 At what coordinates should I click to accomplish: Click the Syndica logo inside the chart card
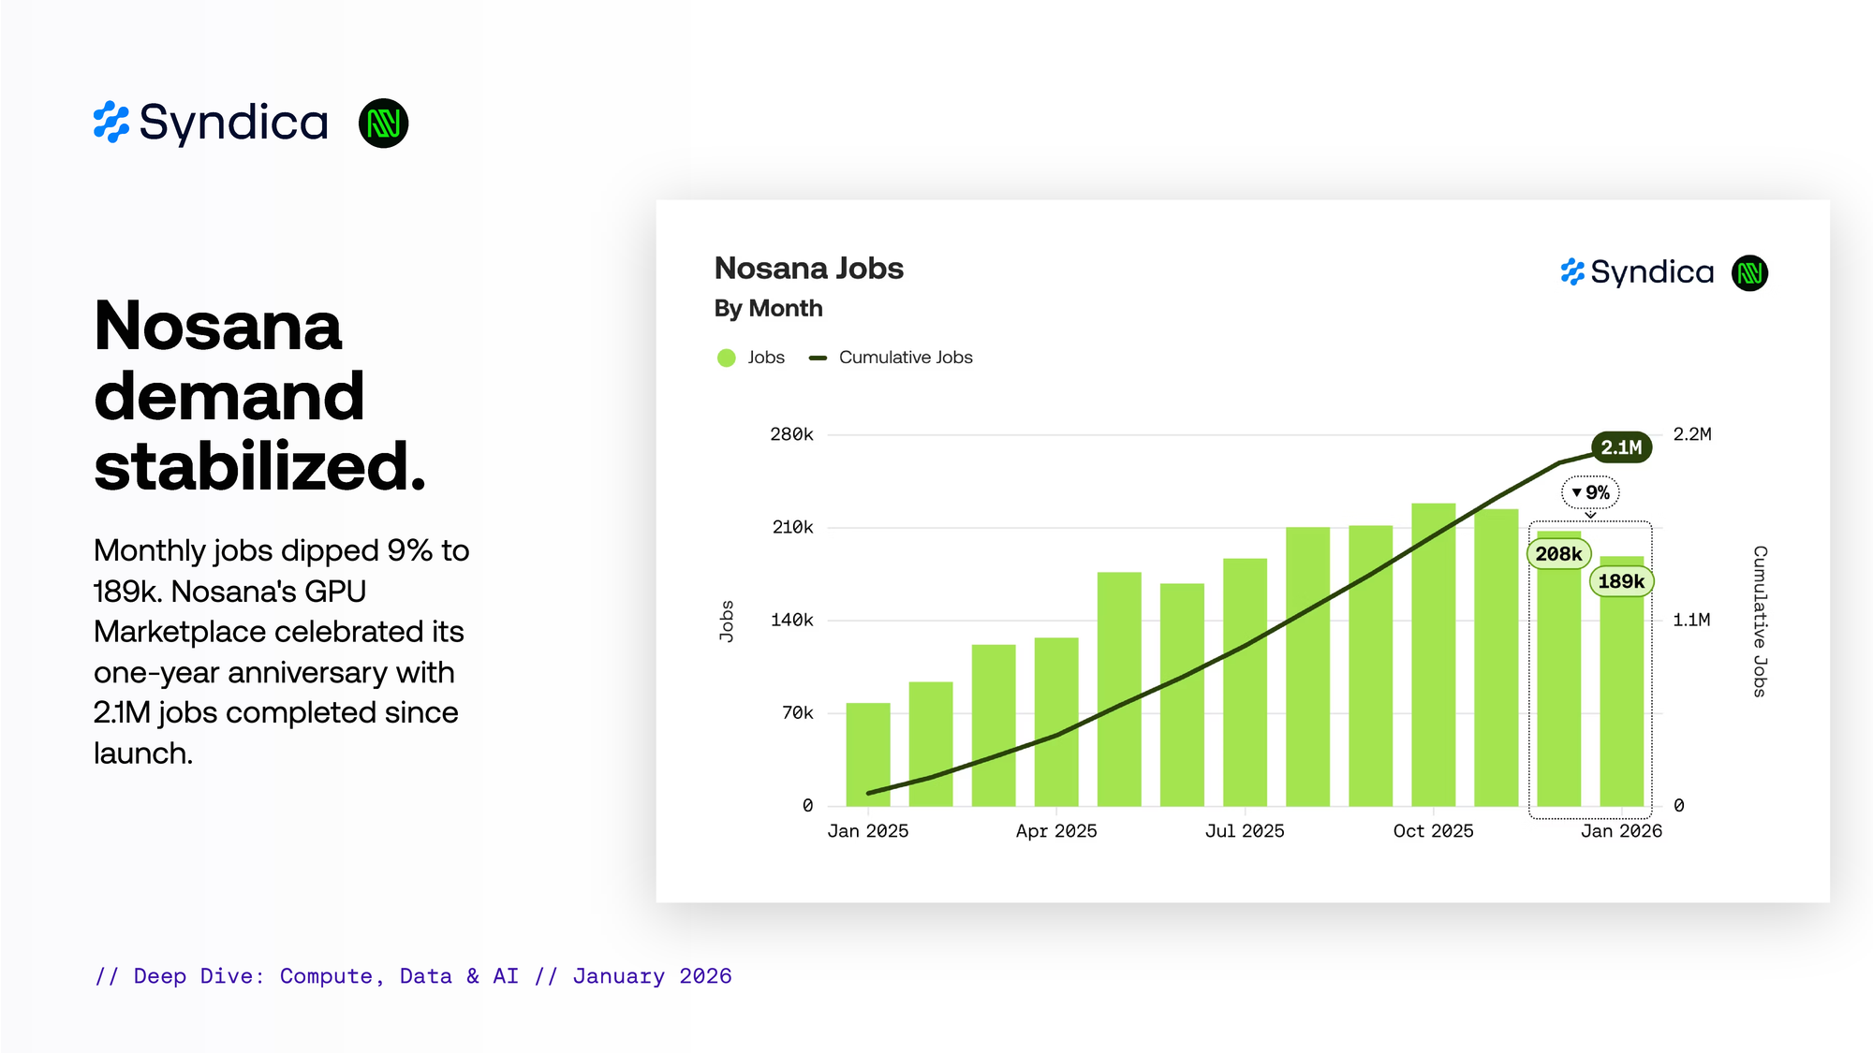pos(1637,272)
